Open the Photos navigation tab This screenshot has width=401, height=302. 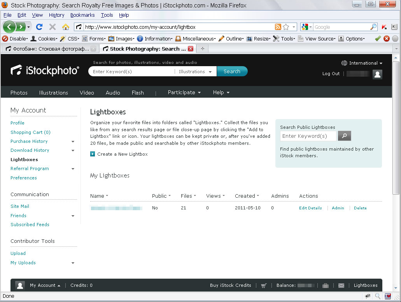pos(19,93)
